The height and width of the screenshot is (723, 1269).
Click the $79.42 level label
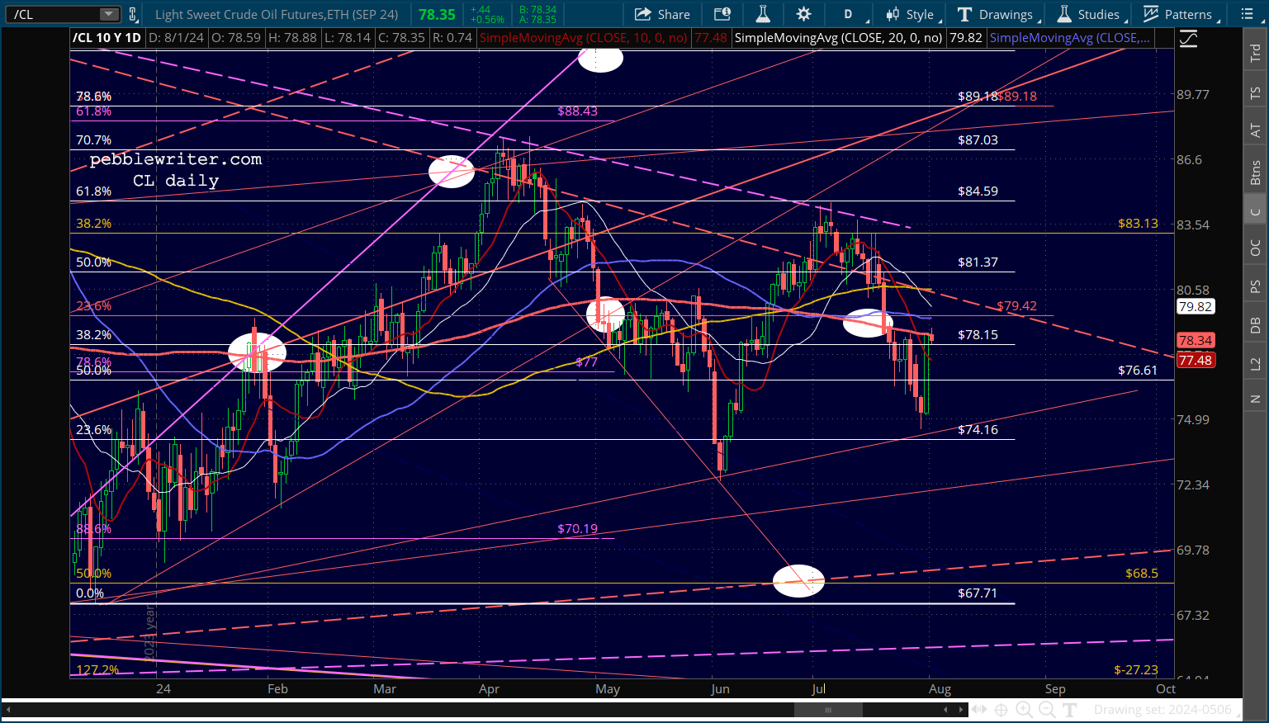[x=1016, y=305]
